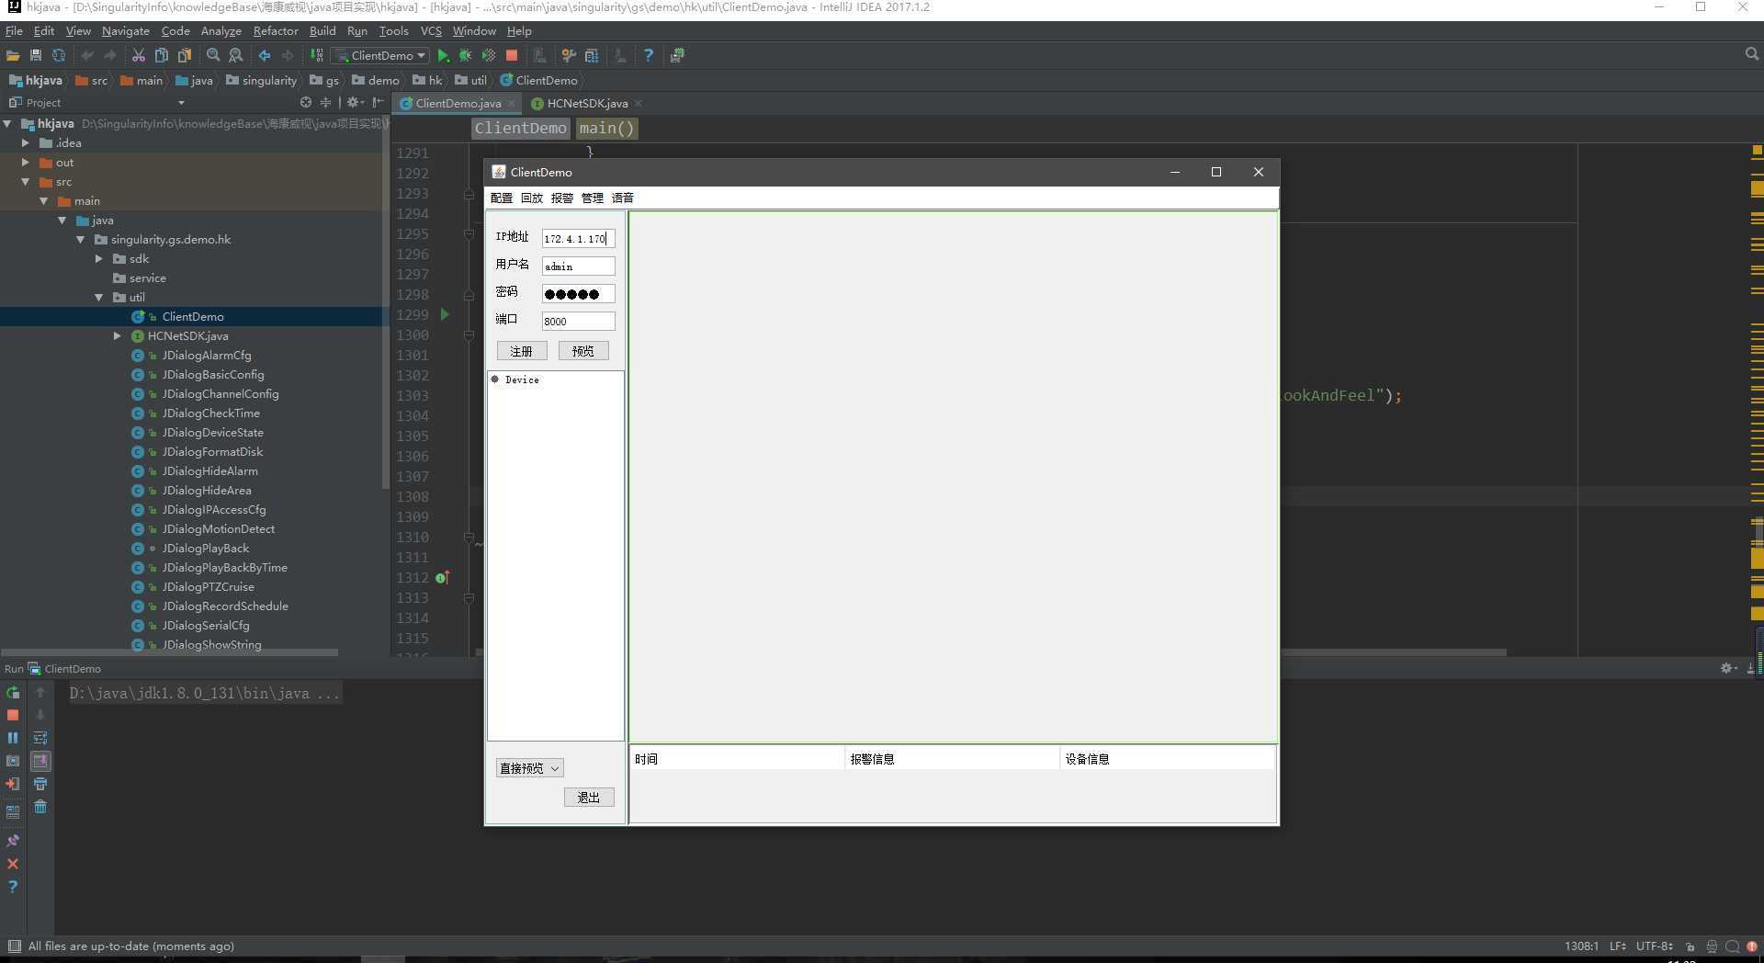
Task: Open 配置 menu in ClientDemo window
Action: (x=502, y=198)
